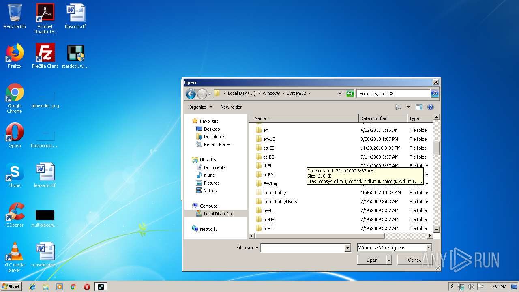Open File name combo dropdown
Image resolution: width=519 pixels, height=292 pixels.
347,248
